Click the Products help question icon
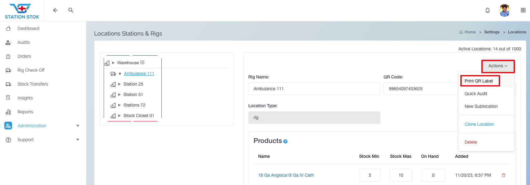The width and height of the screenshot is (530, 185). pos(285,141)
